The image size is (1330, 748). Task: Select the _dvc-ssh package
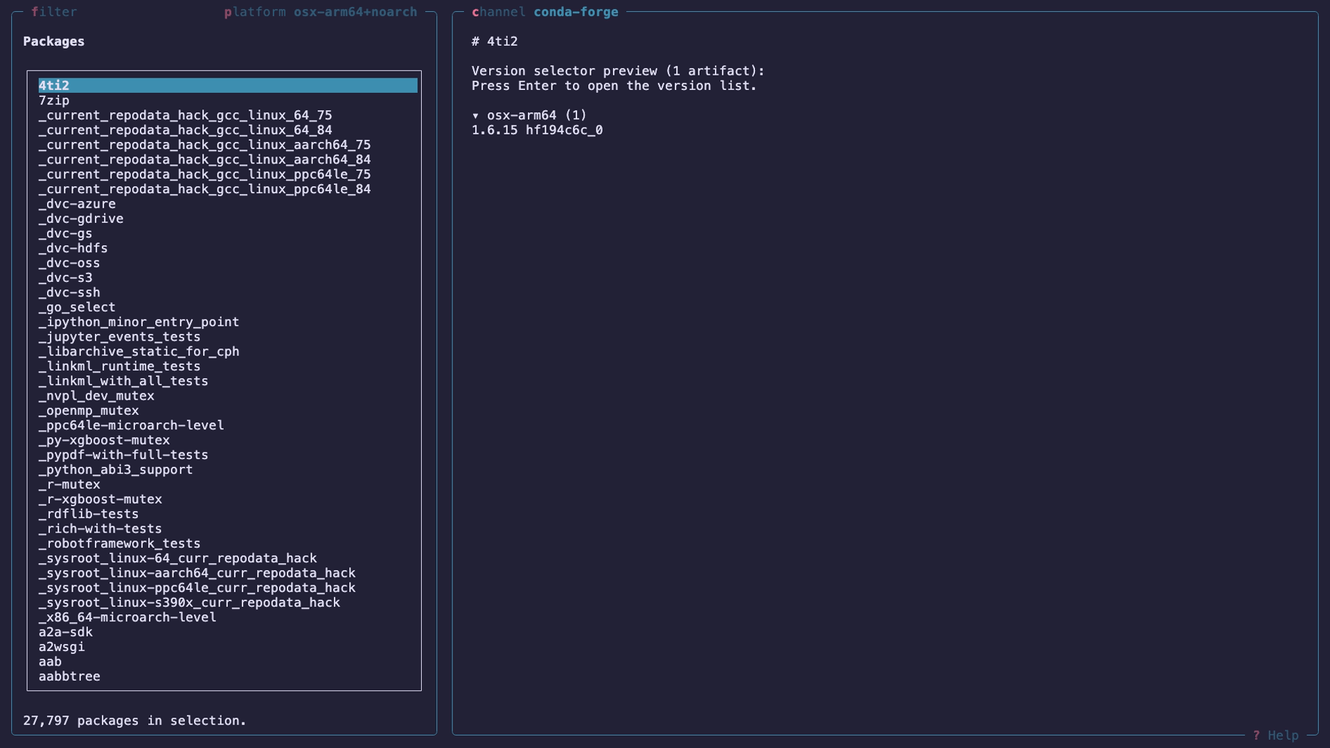click(x=69, y=292)
